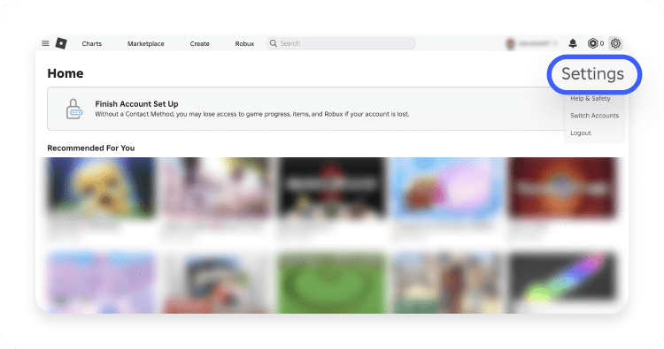This screenshot has width=664, height=349.
Task: Open the yellow face character game thumbnail
Action: pyautogui.click(x=101, y=187)
